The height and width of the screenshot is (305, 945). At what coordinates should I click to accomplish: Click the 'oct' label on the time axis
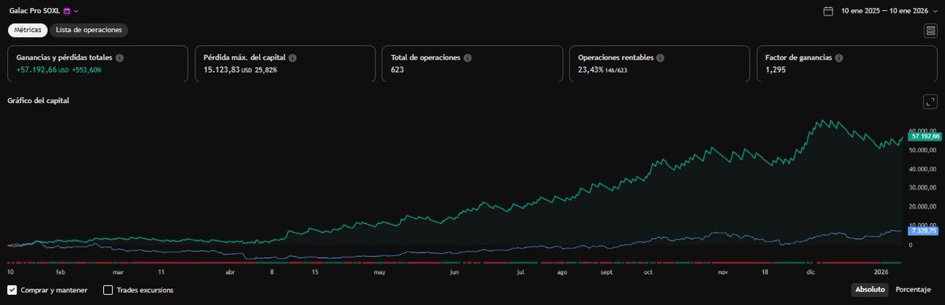[x=648, y=272]
